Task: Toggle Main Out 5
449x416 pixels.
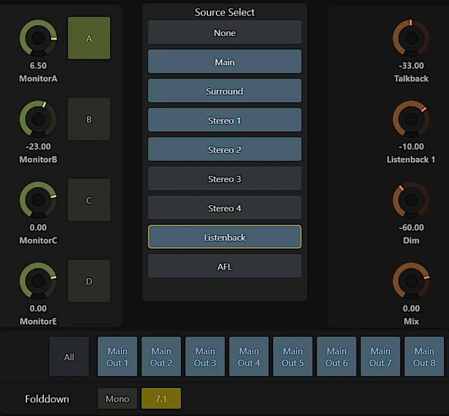Action: (x=293, y=356)
